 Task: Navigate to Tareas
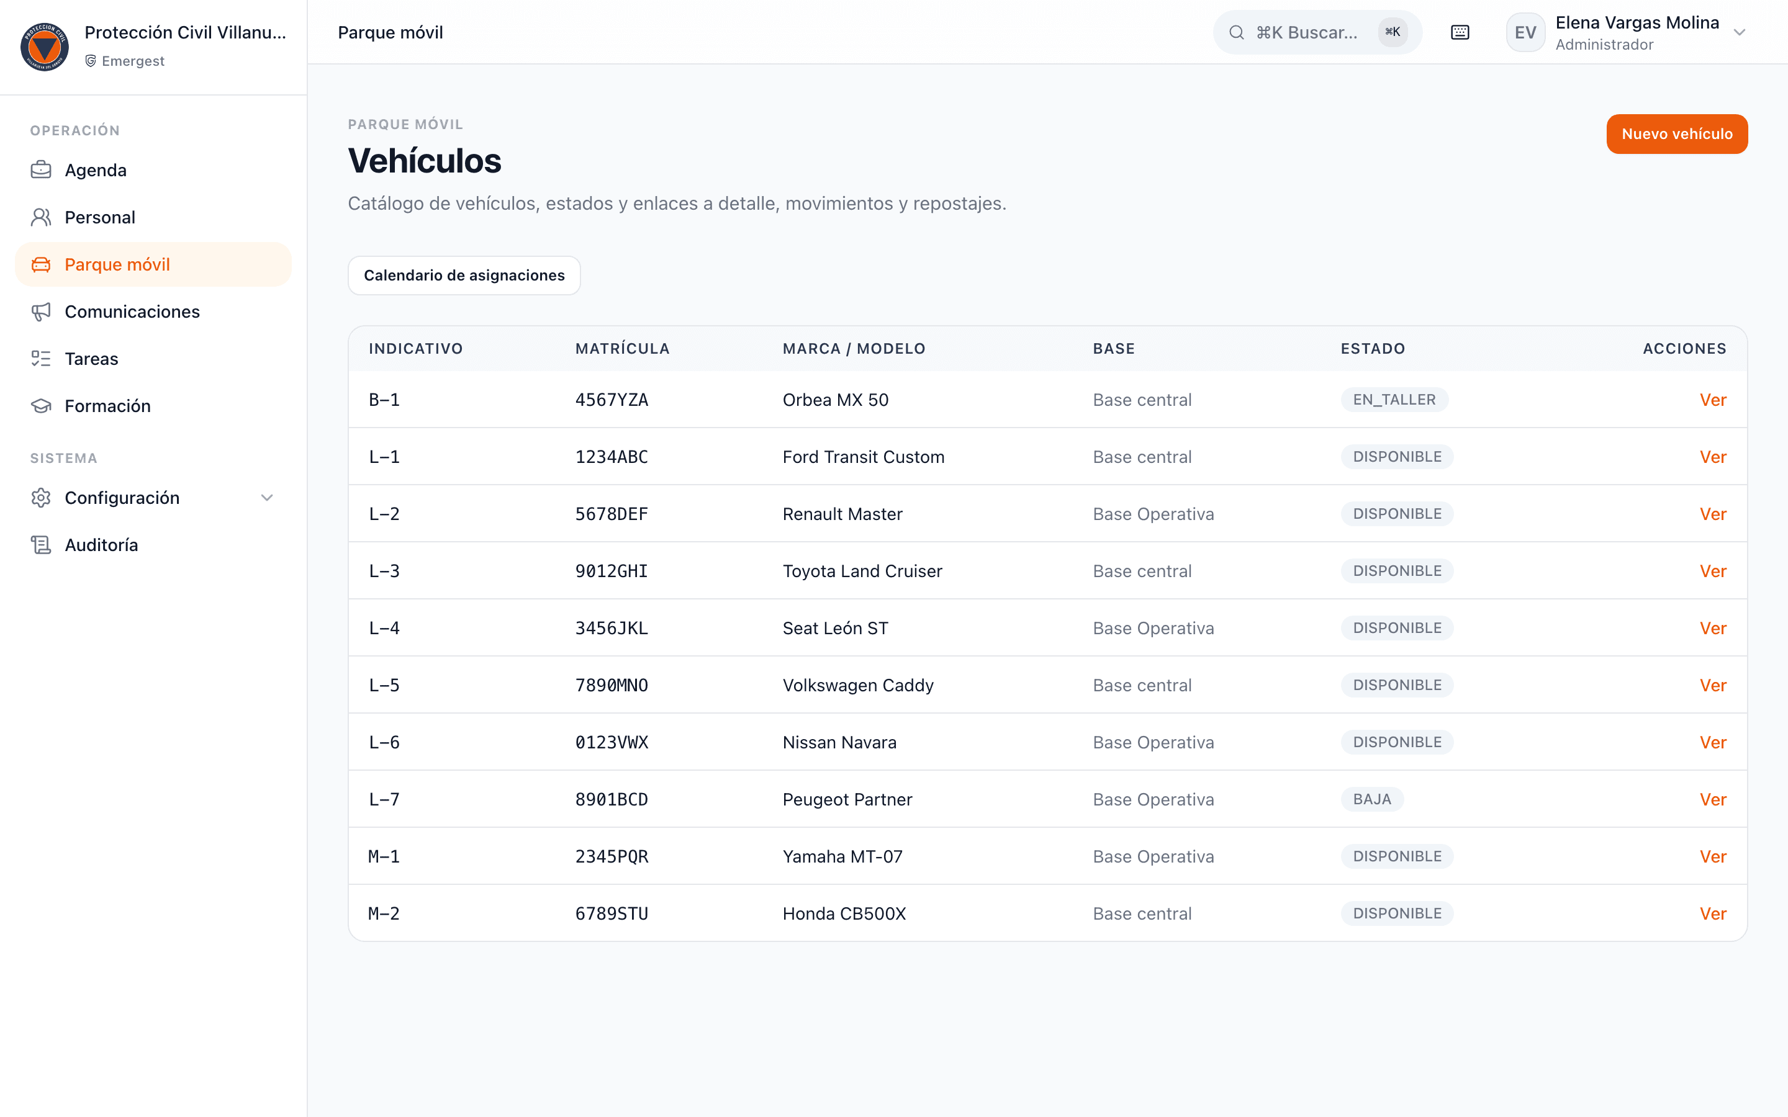pos(153,359)
